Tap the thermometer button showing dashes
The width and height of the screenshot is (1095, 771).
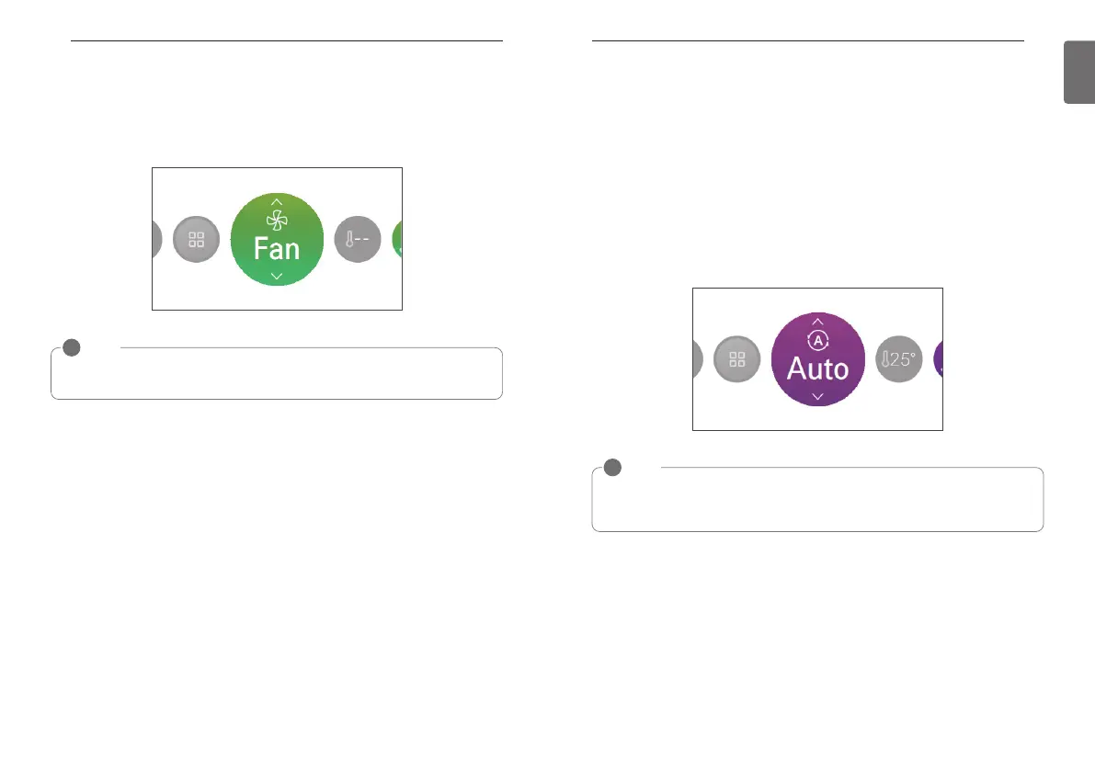pyautogui.click(x=358, y=240)
